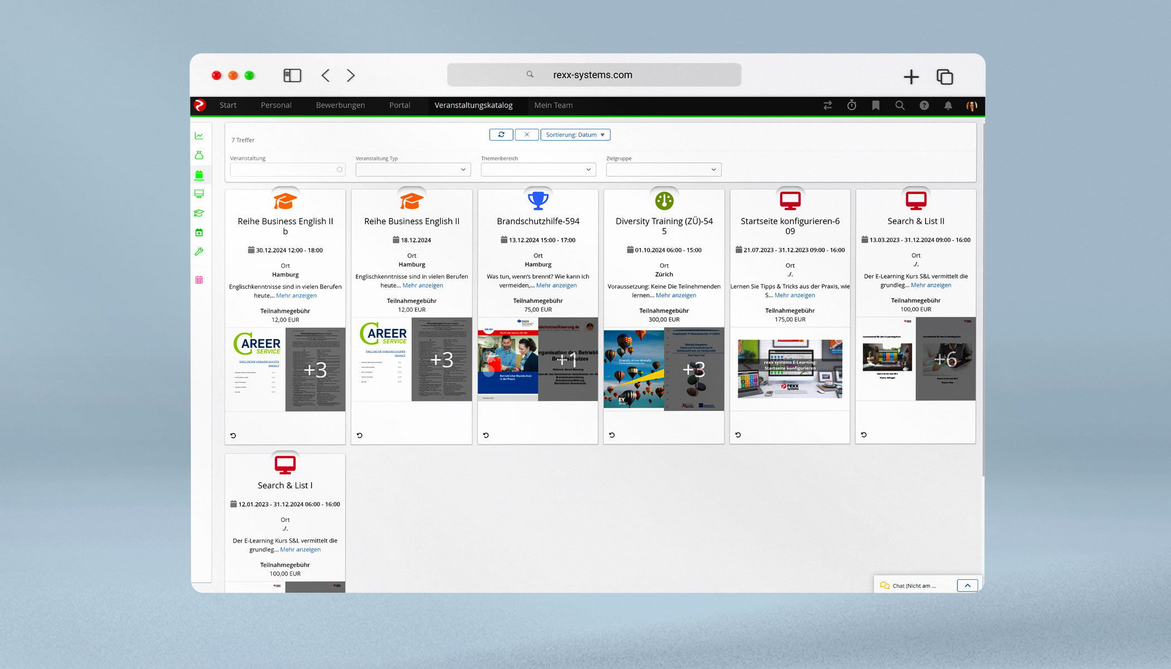Select the pink calendar grid icon in sidebar
The width and height of the screenshot is (1171, 669).
tap(199, 279)
